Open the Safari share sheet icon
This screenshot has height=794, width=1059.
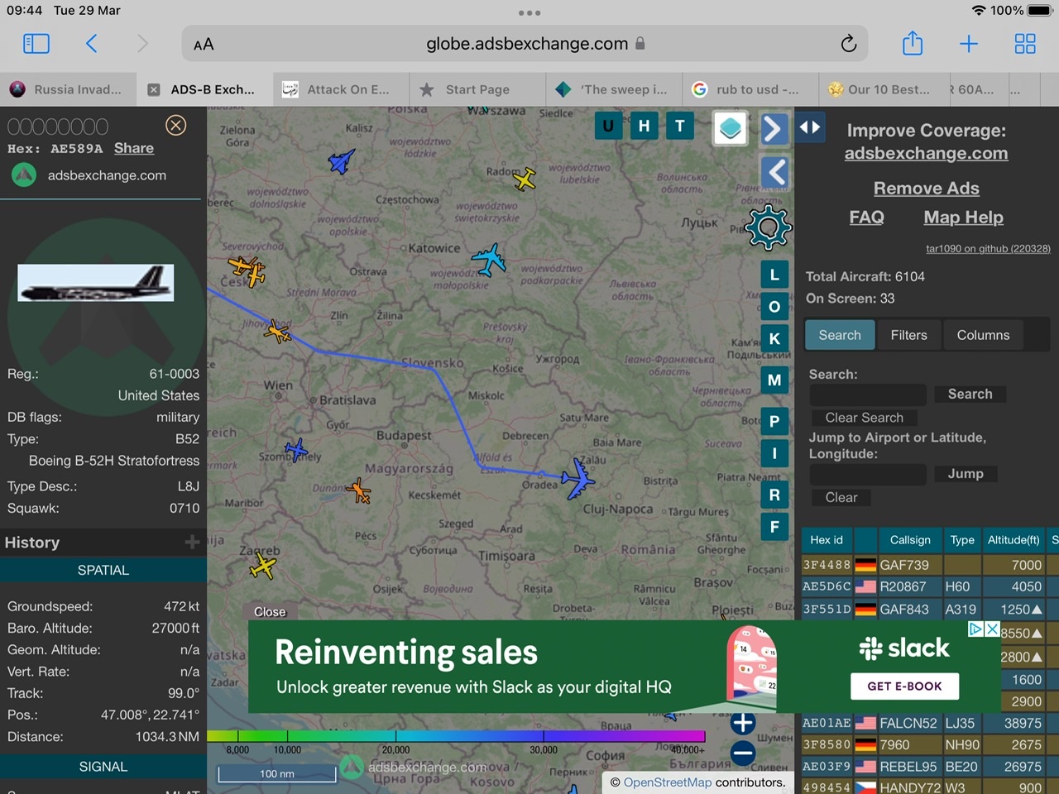pos(913,43)
